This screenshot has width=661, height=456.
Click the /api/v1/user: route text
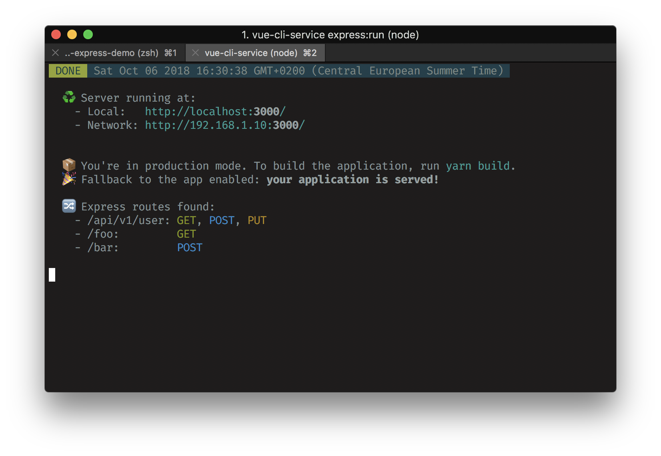point(128,220)
